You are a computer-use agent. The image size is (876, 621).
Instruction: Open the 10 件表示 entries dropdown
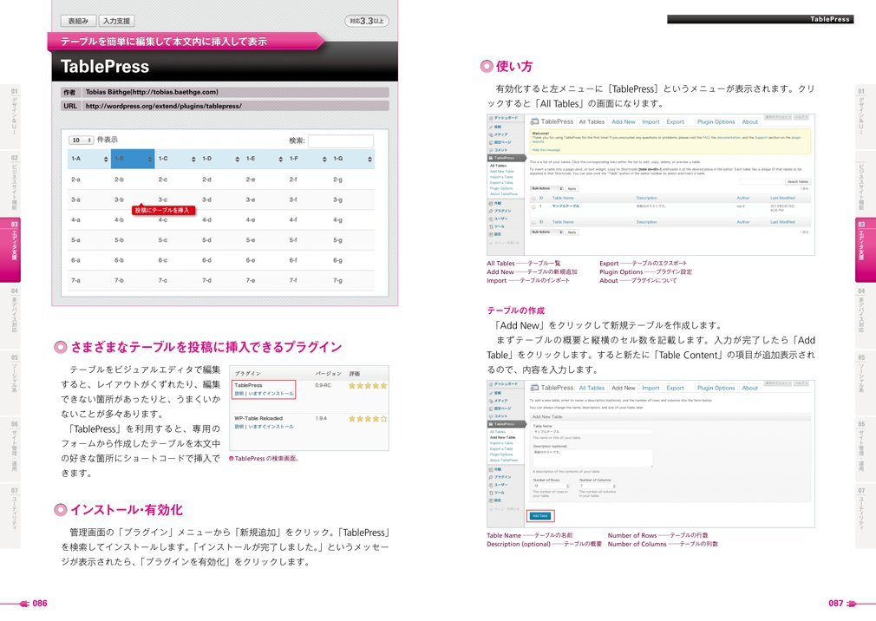(x=81, y=141)
